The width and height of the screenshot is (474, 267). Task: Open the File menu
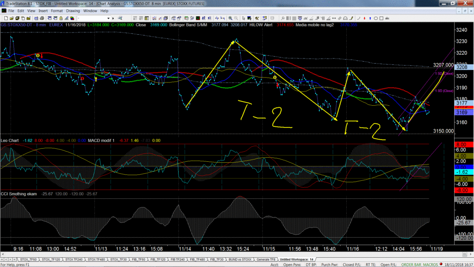point(11,11)
